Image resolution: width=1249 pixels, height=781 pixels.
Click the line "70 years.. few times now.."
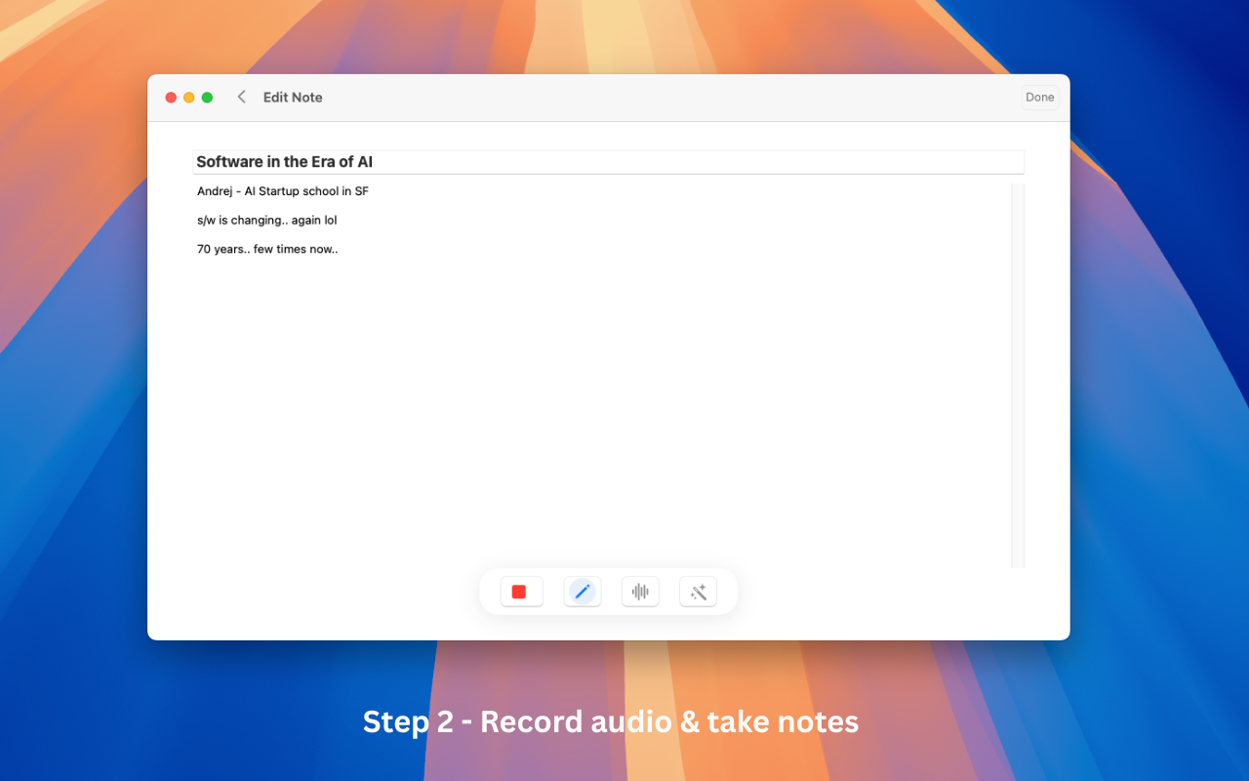pyautogui.click(x=267, y=249)
